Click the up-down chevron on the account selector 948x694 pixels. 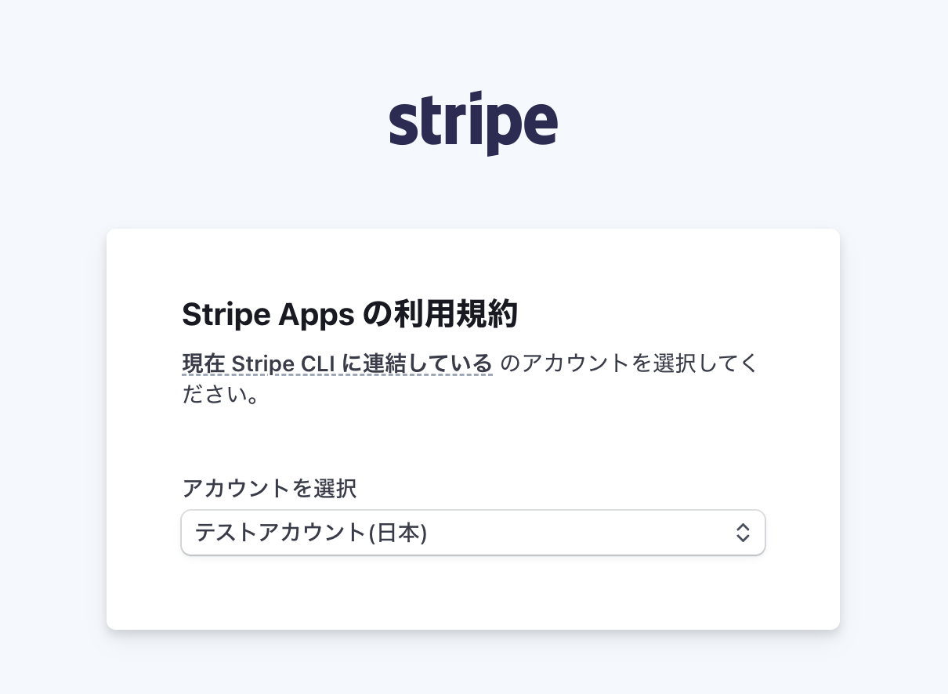coord(743,533)
